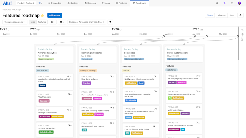The width and height of the screenshot is (246, 138).
Task: Open the Ideas menu
Action: pos(106,3)
